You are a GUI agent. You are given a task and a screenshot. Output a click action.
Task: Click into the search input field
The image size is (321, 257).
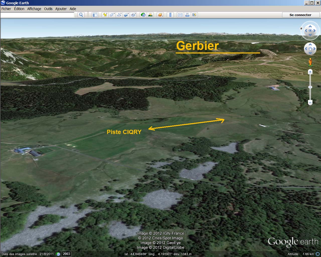tap(37, 15)
